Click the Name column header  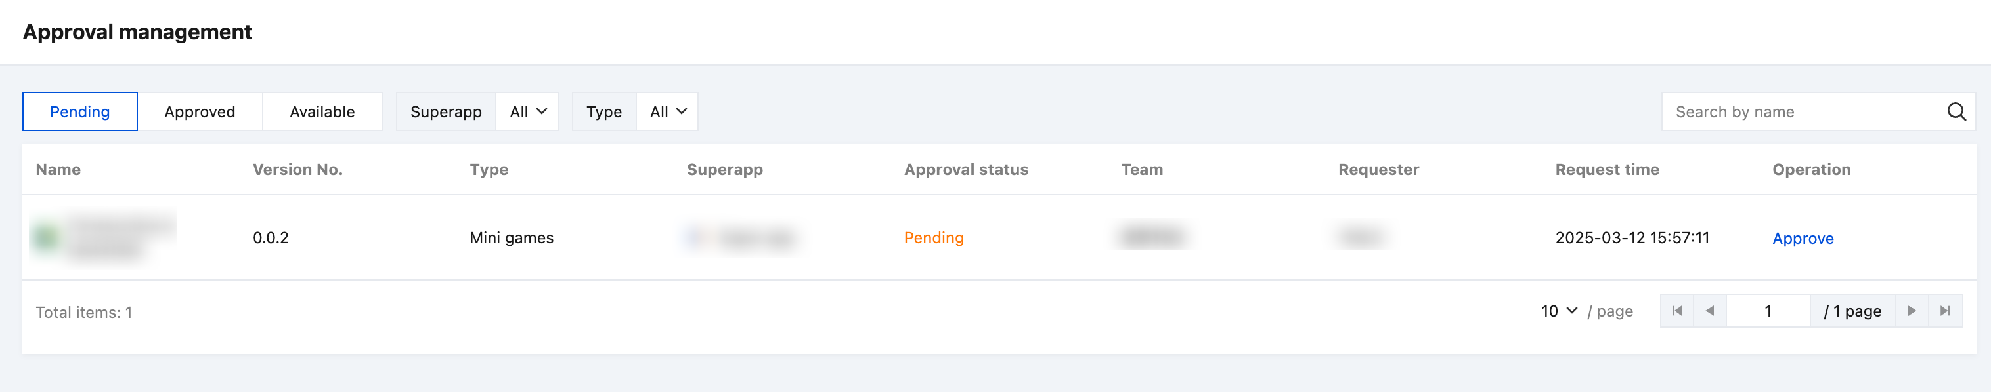[58, 170]
